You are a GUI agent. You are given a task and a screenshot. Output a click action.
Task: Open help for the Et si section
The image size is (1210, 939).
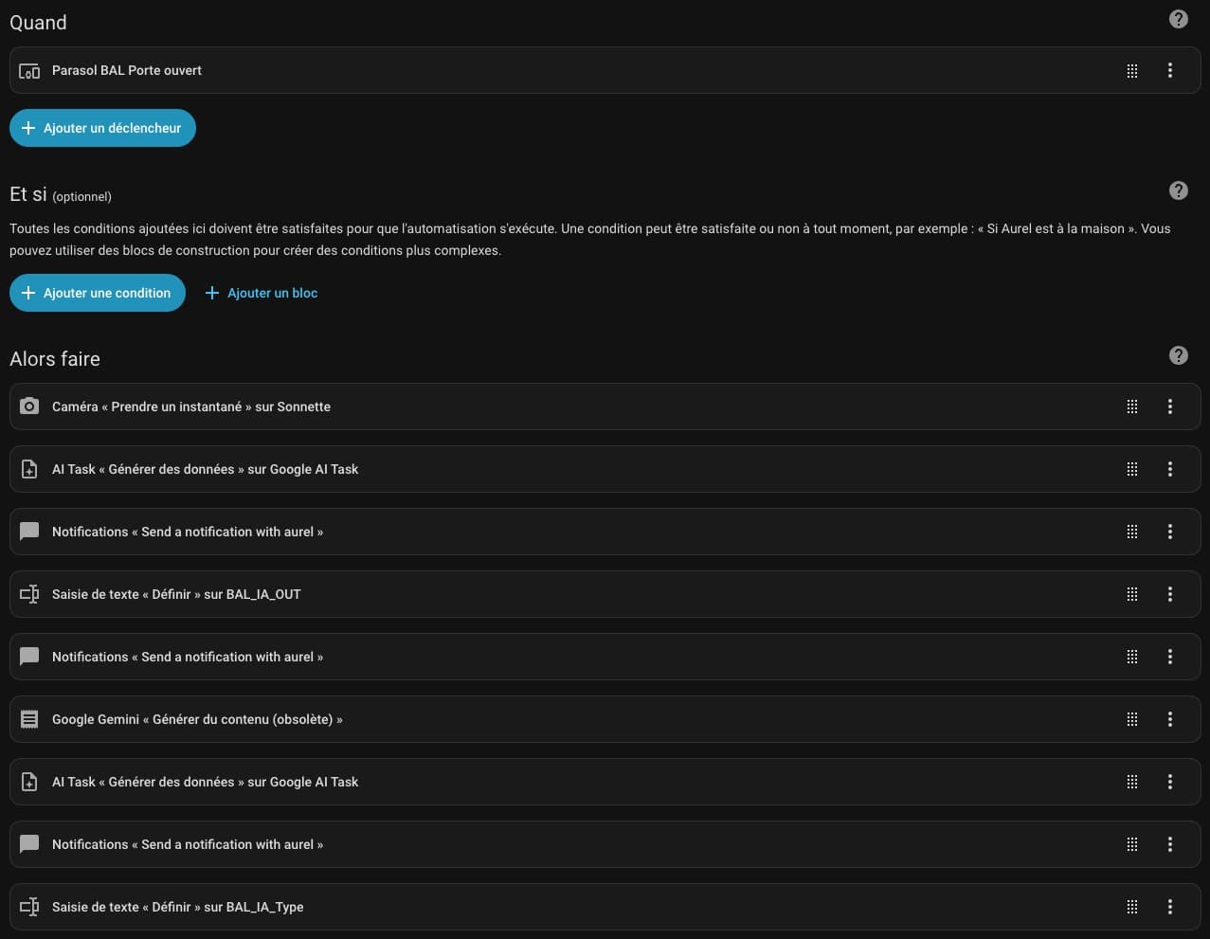[x=1178, y=190]
